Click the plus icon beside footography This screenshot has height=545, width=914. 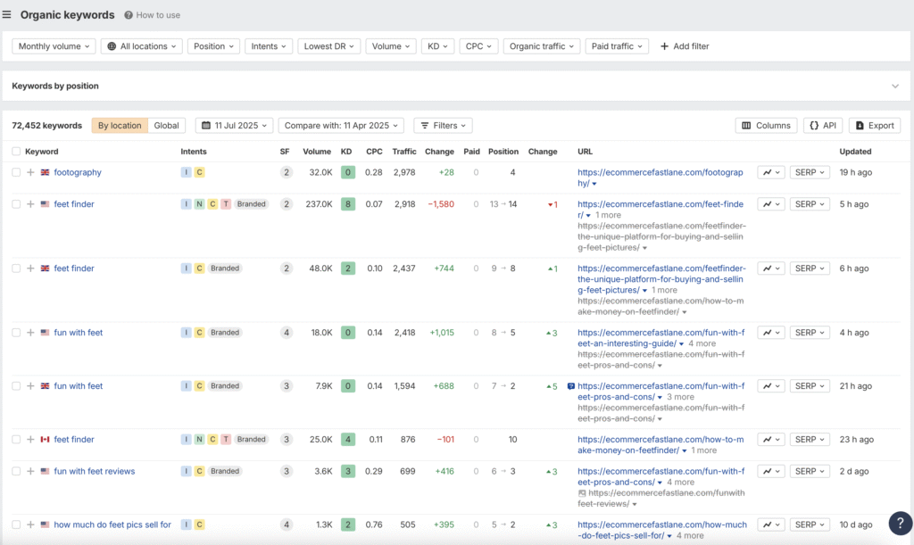click(x=30, y=172)
